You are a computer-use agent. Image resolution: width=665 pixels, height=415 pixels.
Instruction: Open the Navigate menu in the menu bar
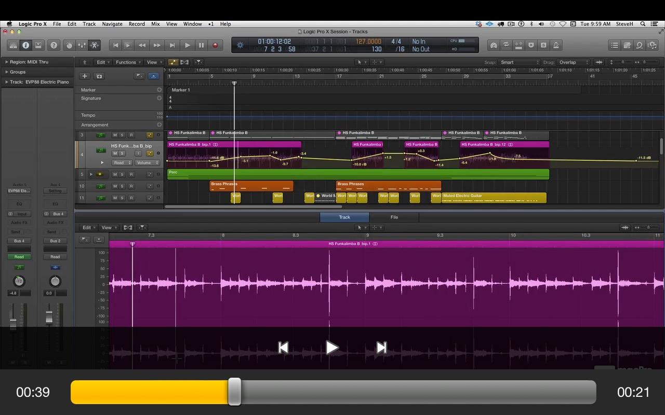(112, 24)
